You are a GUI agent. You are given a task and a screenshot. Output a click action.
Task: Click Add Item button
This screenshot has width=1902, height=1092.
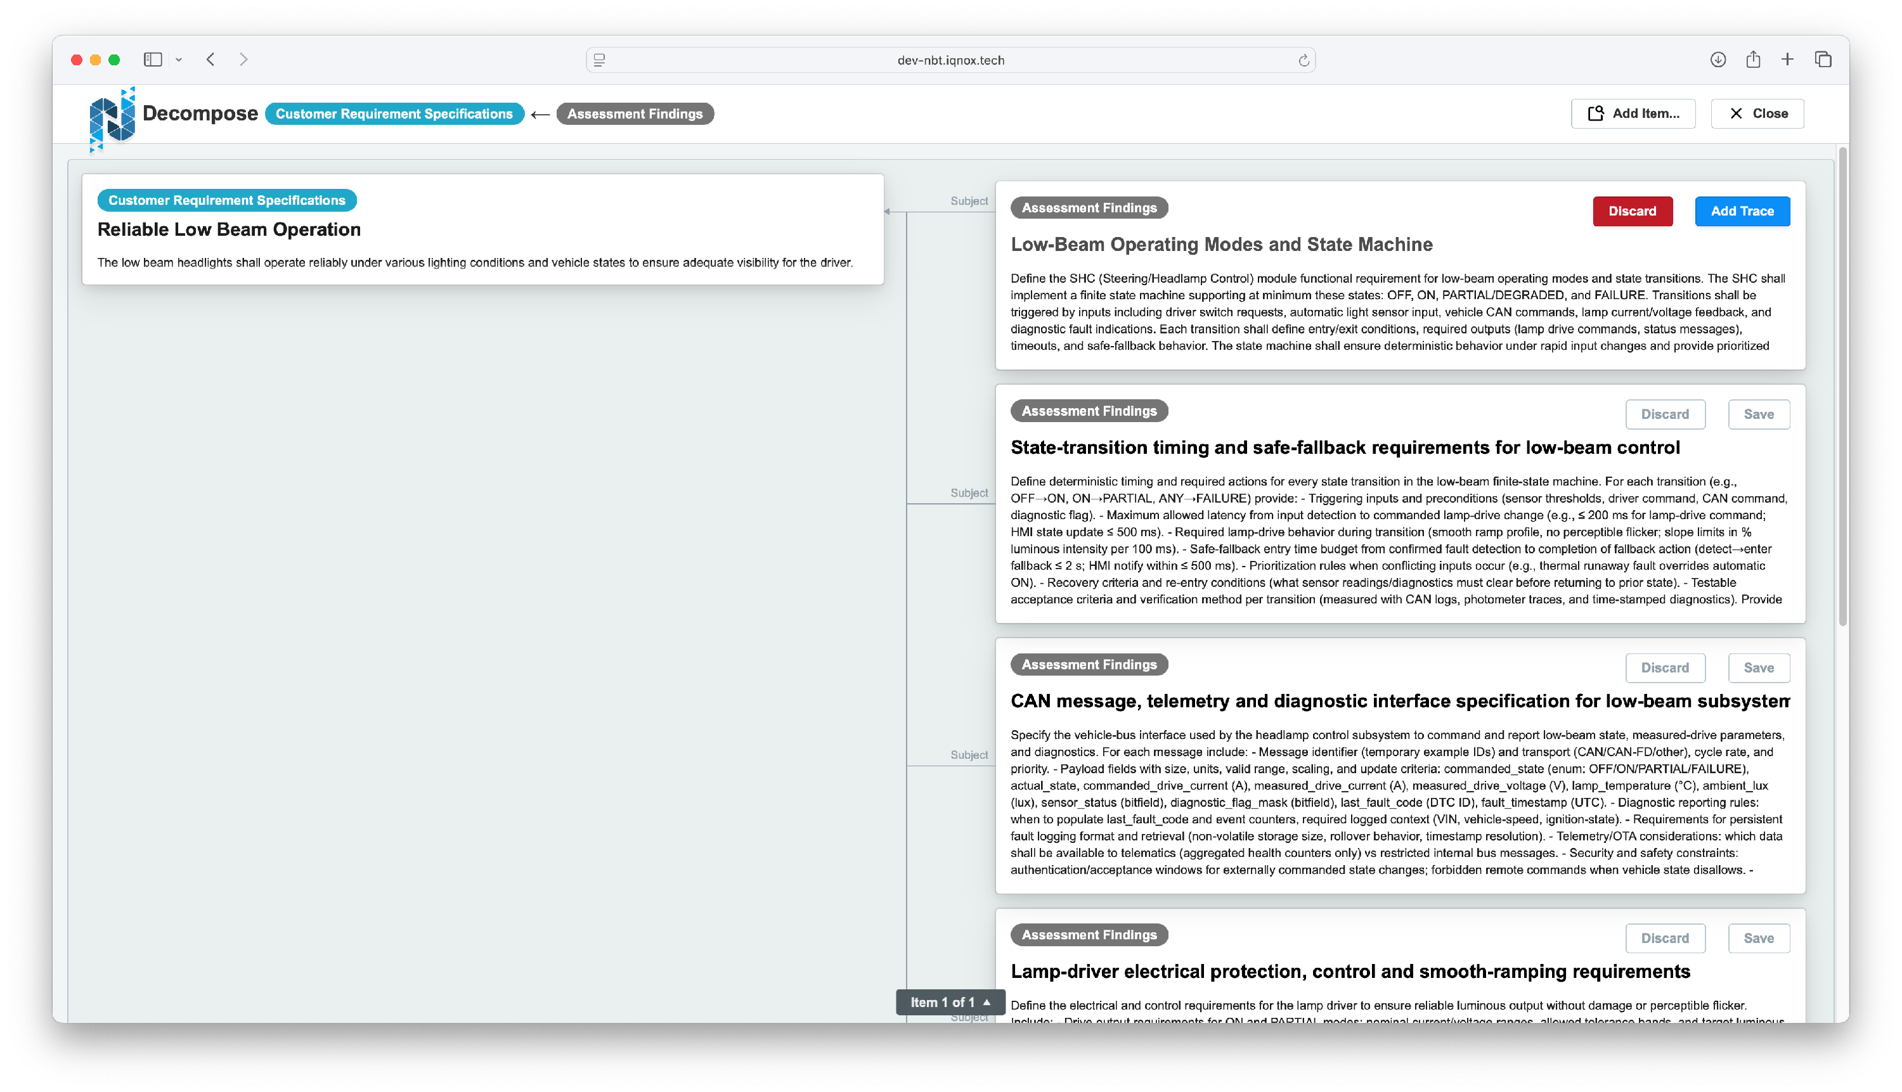pyautogui.click(x=1633, y=113)
